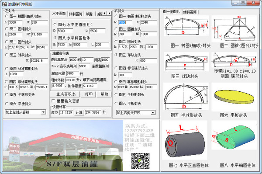Choose 图八 水平椭圆柱体 option
This screenshot has width=262, height=174.
[x=55, y=38]
